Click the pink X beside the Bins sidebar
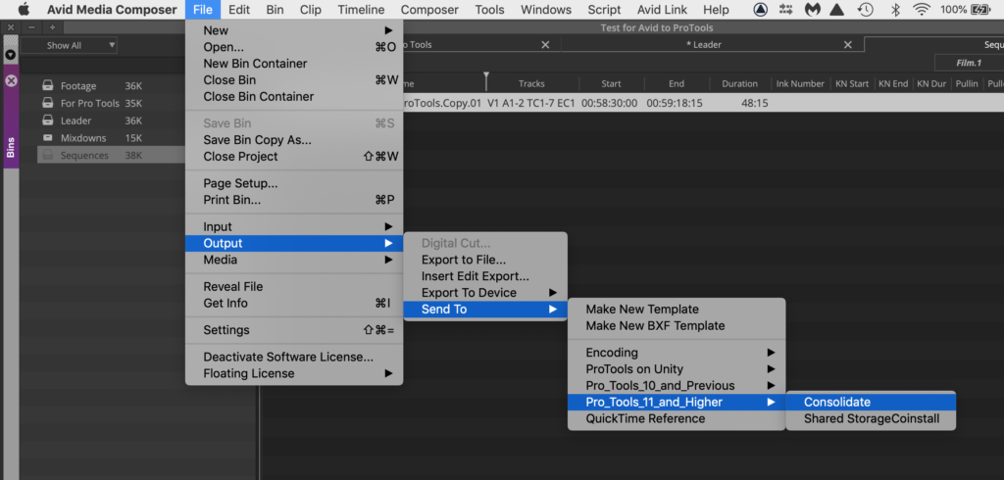 (x=11, y=81)
